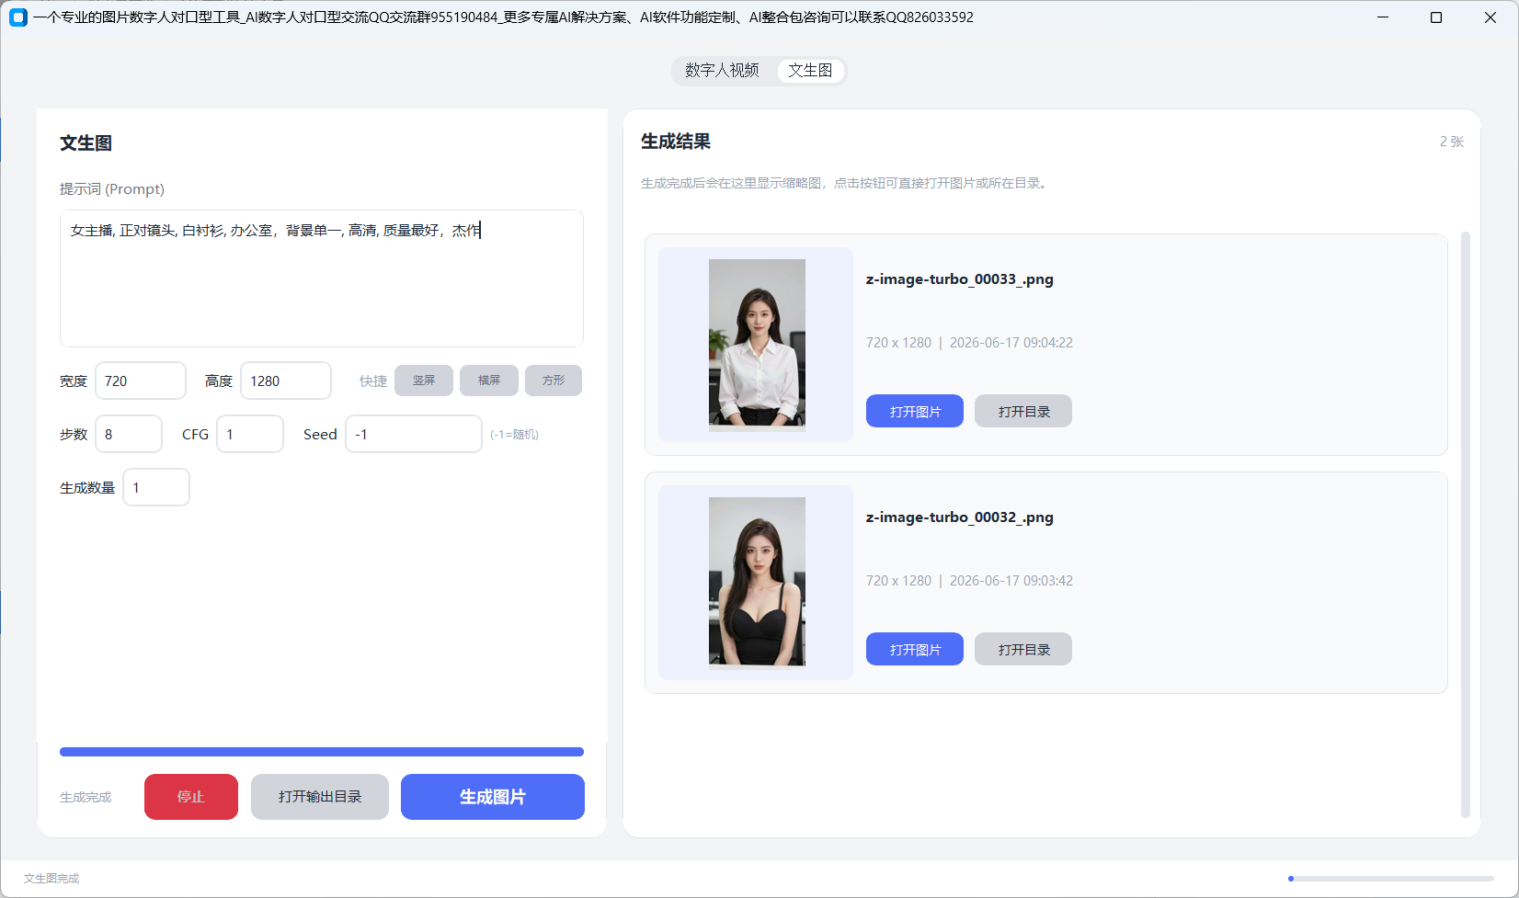Click file name z-image-turbo_00032_.png
Viewport: 1519px width, 898px height.
point(960,517)
